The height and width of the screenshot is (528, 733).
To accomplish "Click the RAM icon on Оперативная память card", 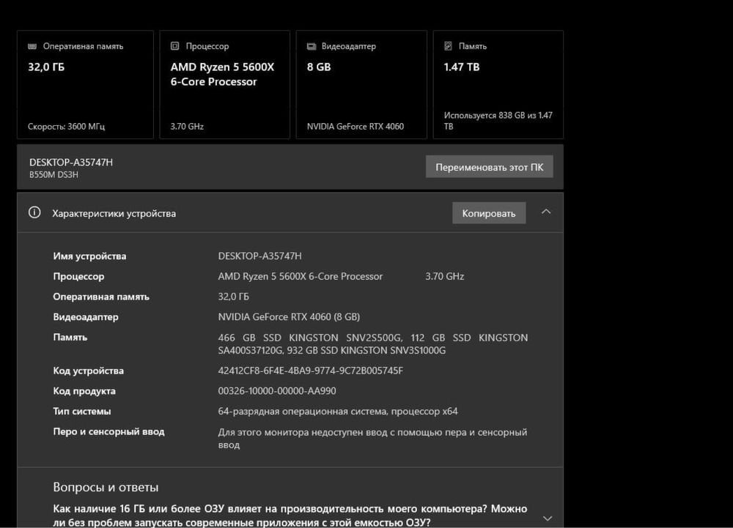I will click(x=32, y=46).
